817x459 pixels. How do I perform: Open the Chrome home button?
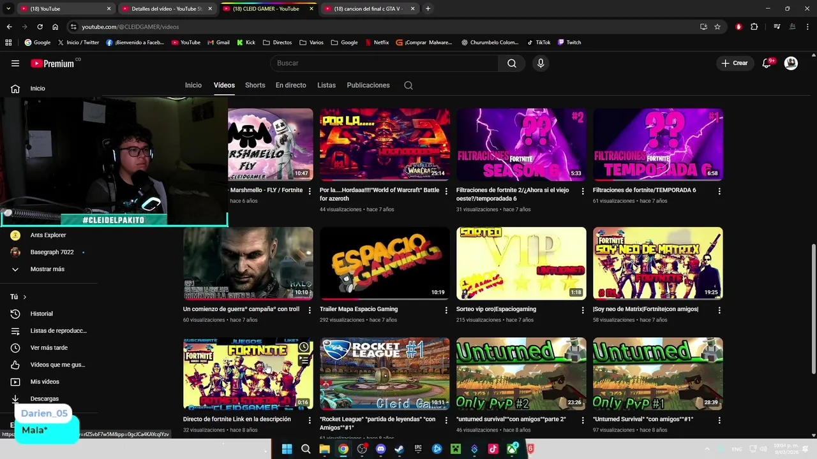click(x=56, y=27)
